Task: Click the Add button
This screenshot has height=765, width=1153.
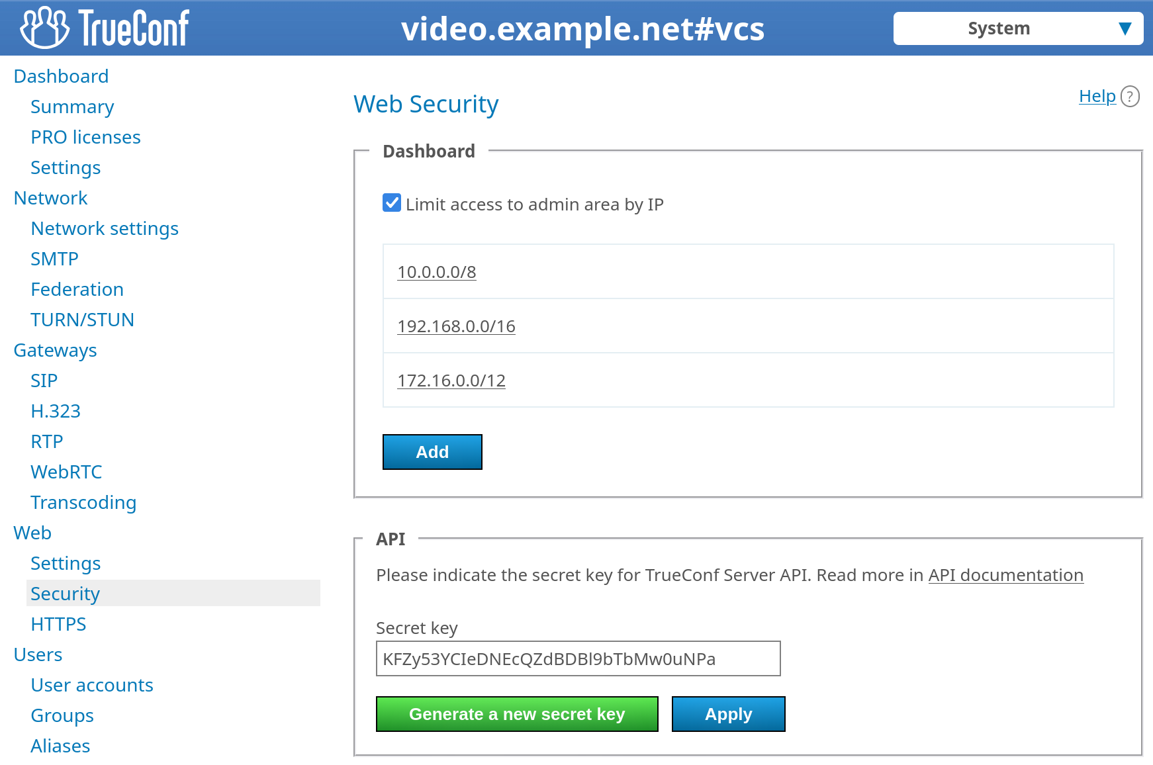Action: click(432, 452)
